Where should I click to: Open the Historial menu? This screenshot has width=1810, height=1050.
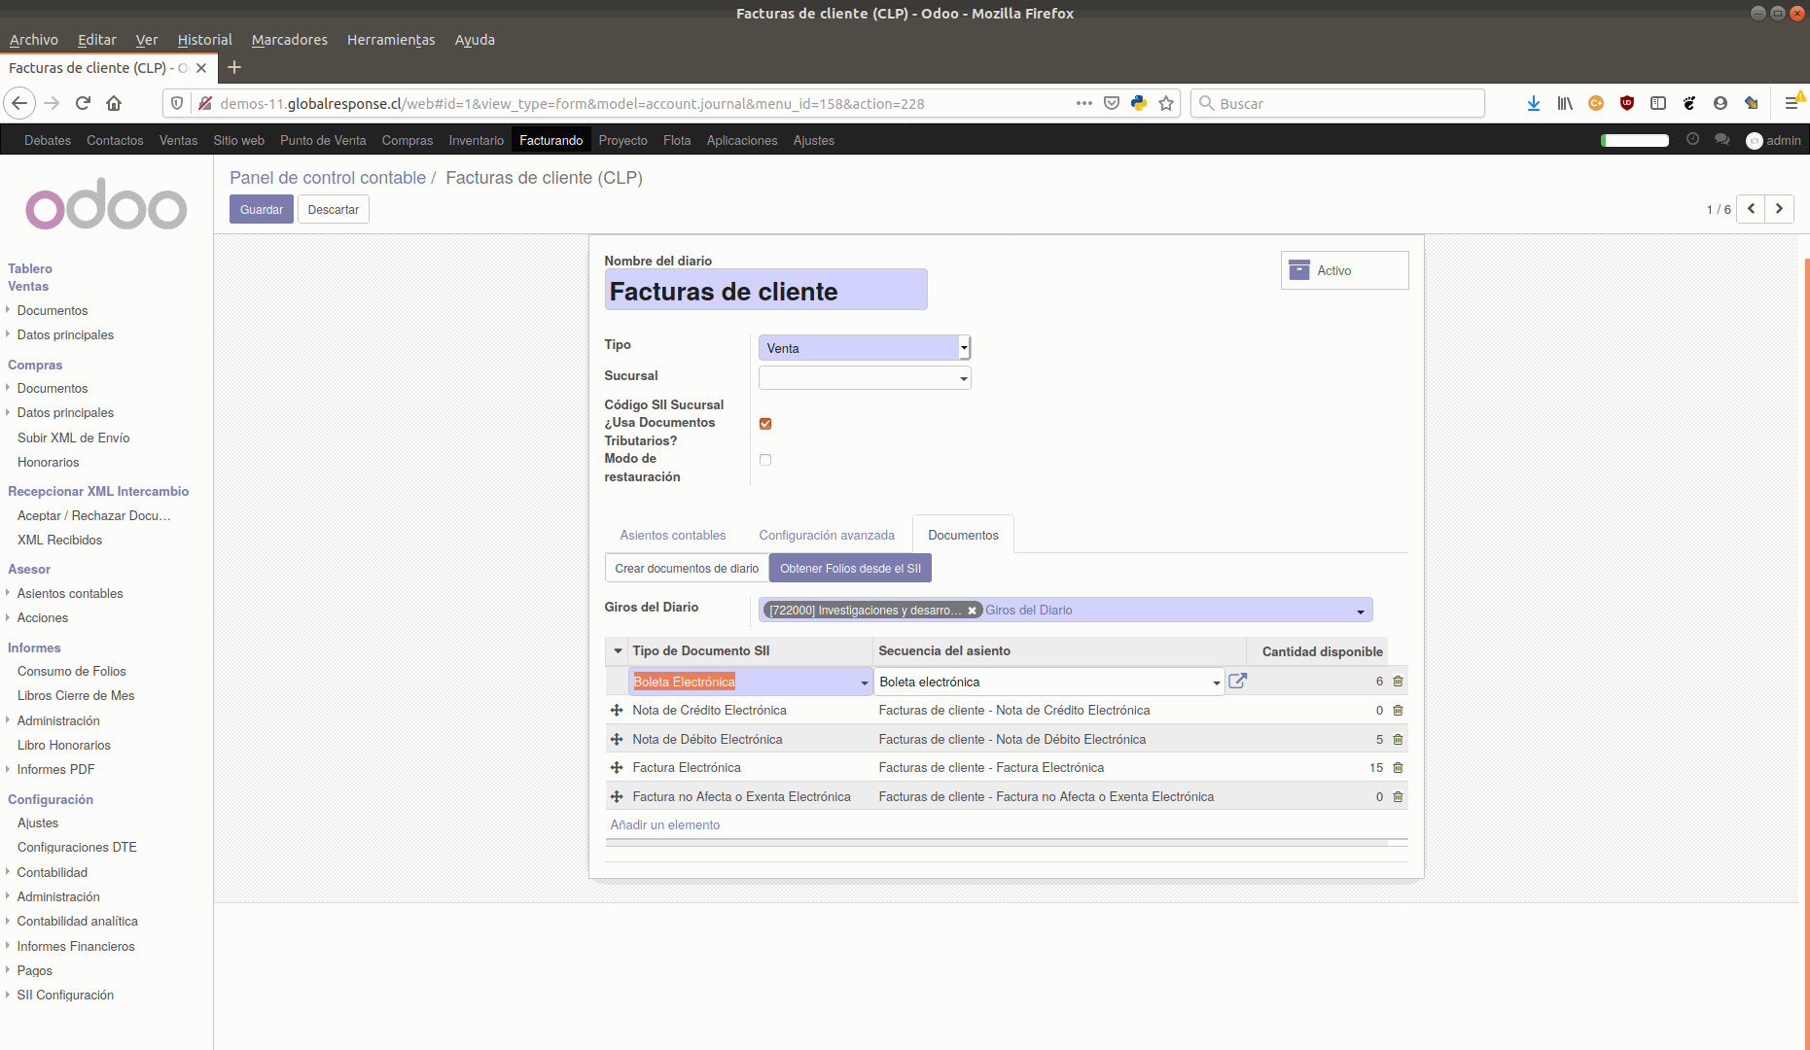[x=203, y=40]
